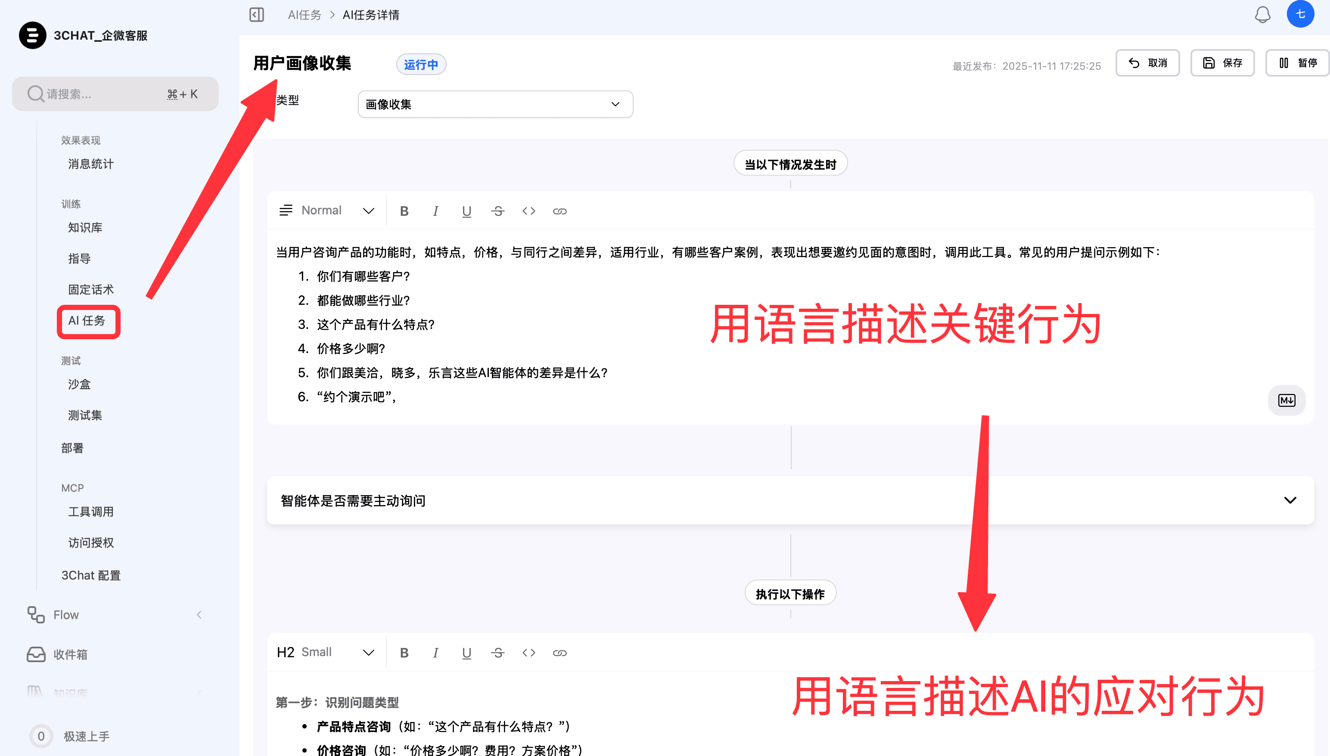Underline text in the action editor

466,653
